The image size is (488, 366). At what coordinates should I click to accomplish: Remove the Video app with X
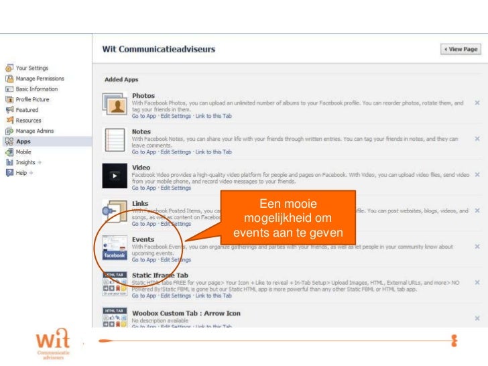477,174
